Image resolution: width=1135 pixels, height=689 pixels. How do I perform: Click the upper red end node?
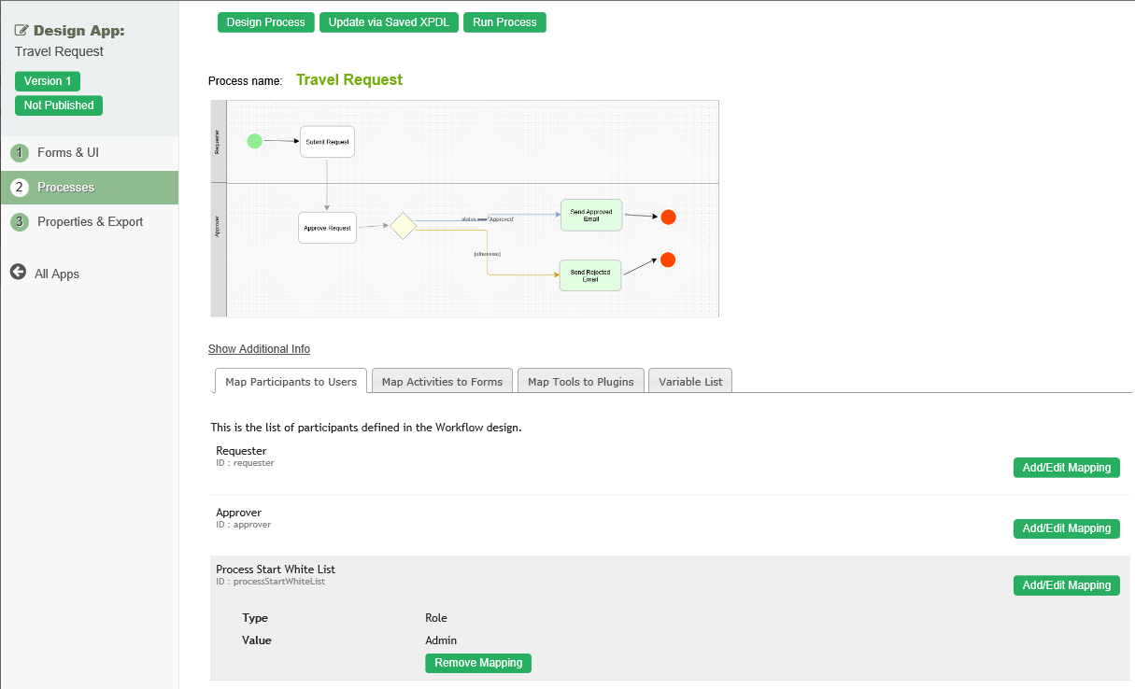pos(668,218)
